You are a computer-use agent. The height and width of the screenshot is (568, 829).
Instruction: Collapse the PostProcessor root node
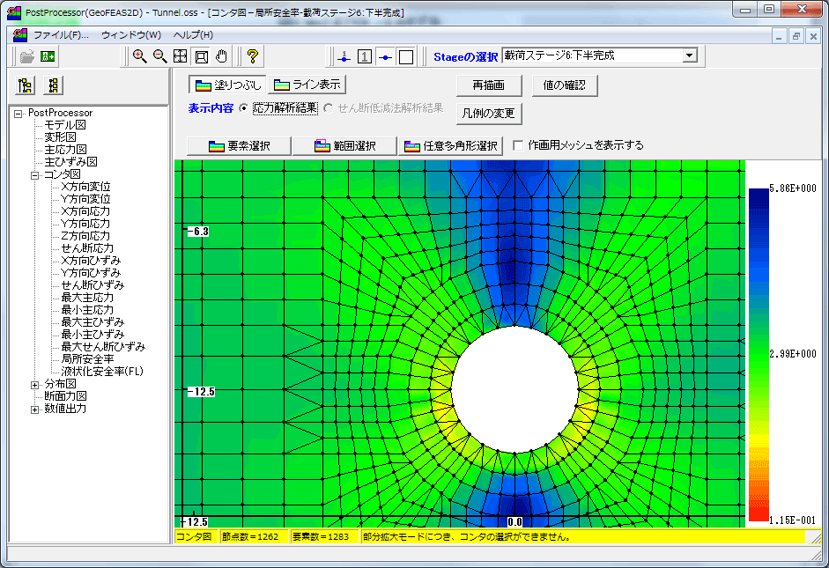pos(18,113)
